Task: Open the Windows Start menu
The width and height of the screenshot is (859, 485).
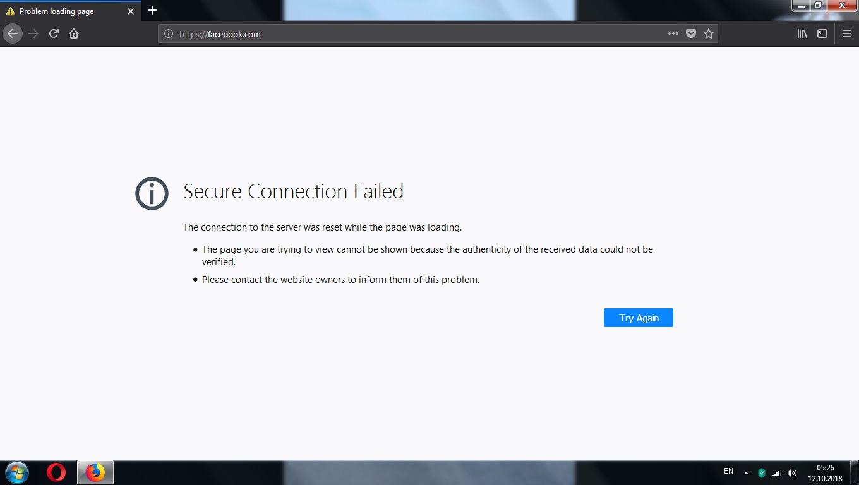Action: 17,472
